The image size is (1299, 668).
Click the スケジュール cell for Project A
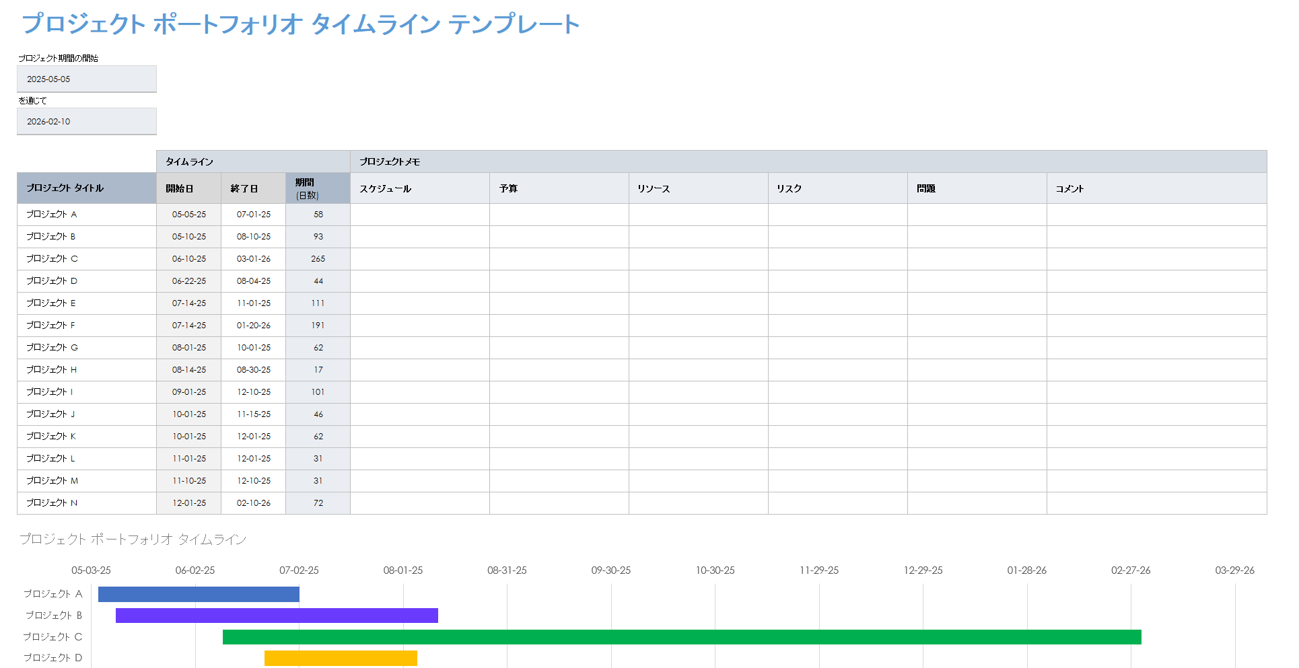(420, 215)
